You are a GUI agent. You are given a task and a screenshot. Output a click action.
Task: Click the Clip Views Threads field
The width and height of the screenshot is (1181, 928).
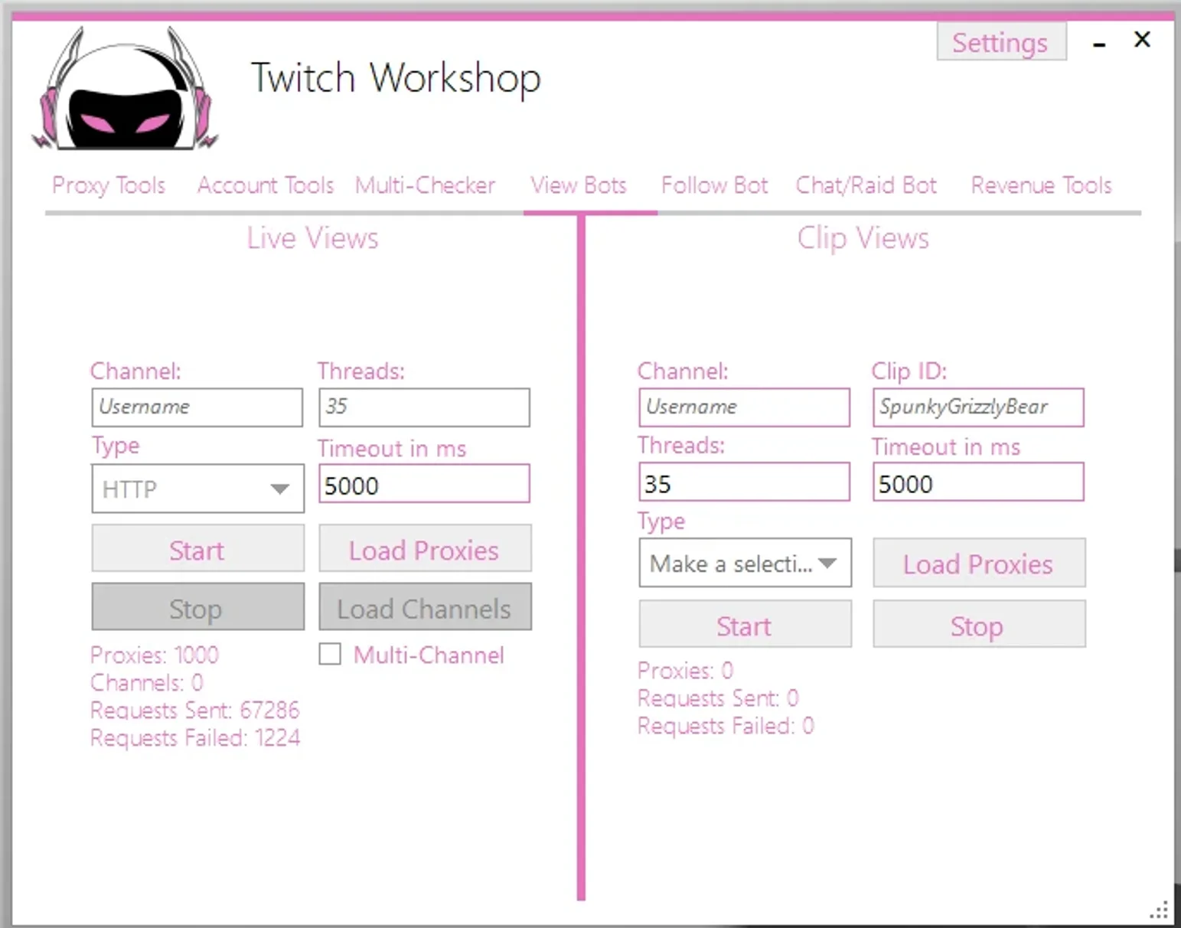[744, 482]
